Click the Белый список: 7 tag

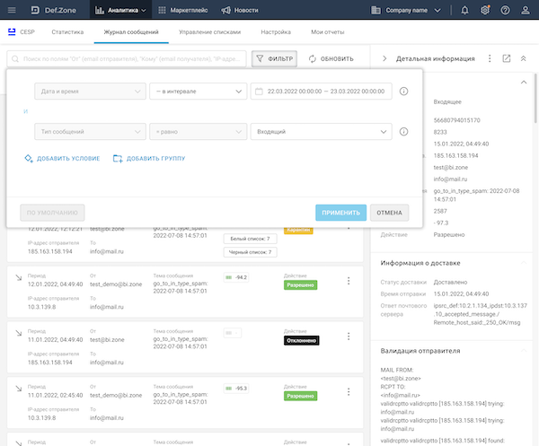[x=250, y=239]
